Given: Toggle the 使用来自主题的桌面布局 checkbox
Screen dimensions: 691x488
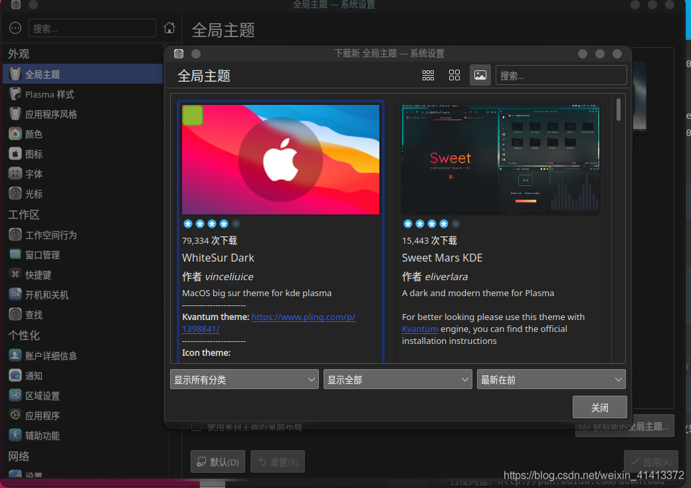Looking at the screenshot, I should click(x=197, y=427).
